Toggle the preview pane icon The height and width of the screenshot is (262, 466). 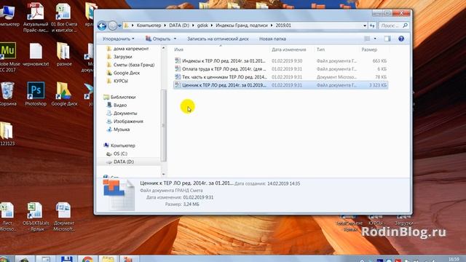pyautogui.click(x=387, y=39)
